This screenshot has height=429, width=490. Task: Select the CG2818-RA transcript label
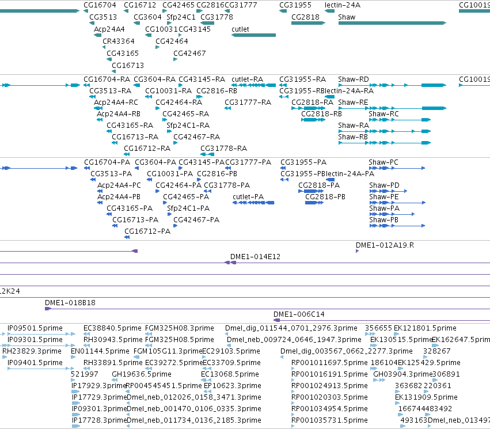pos(312,102)
